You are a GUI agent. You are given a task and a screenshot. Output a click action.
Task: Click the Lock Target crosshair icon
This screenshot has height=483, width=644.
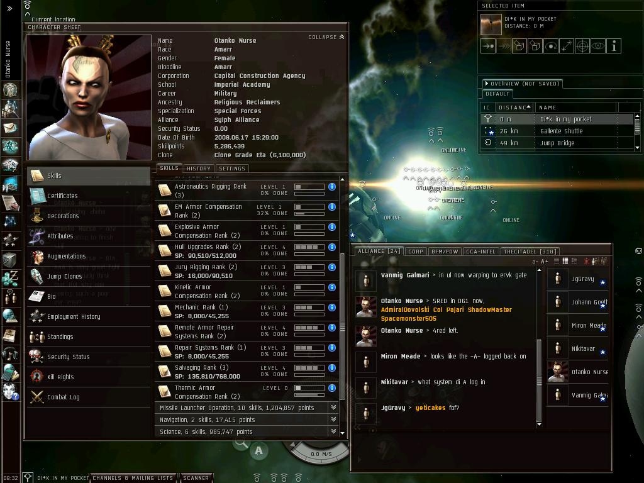click(x=582, y=46)
